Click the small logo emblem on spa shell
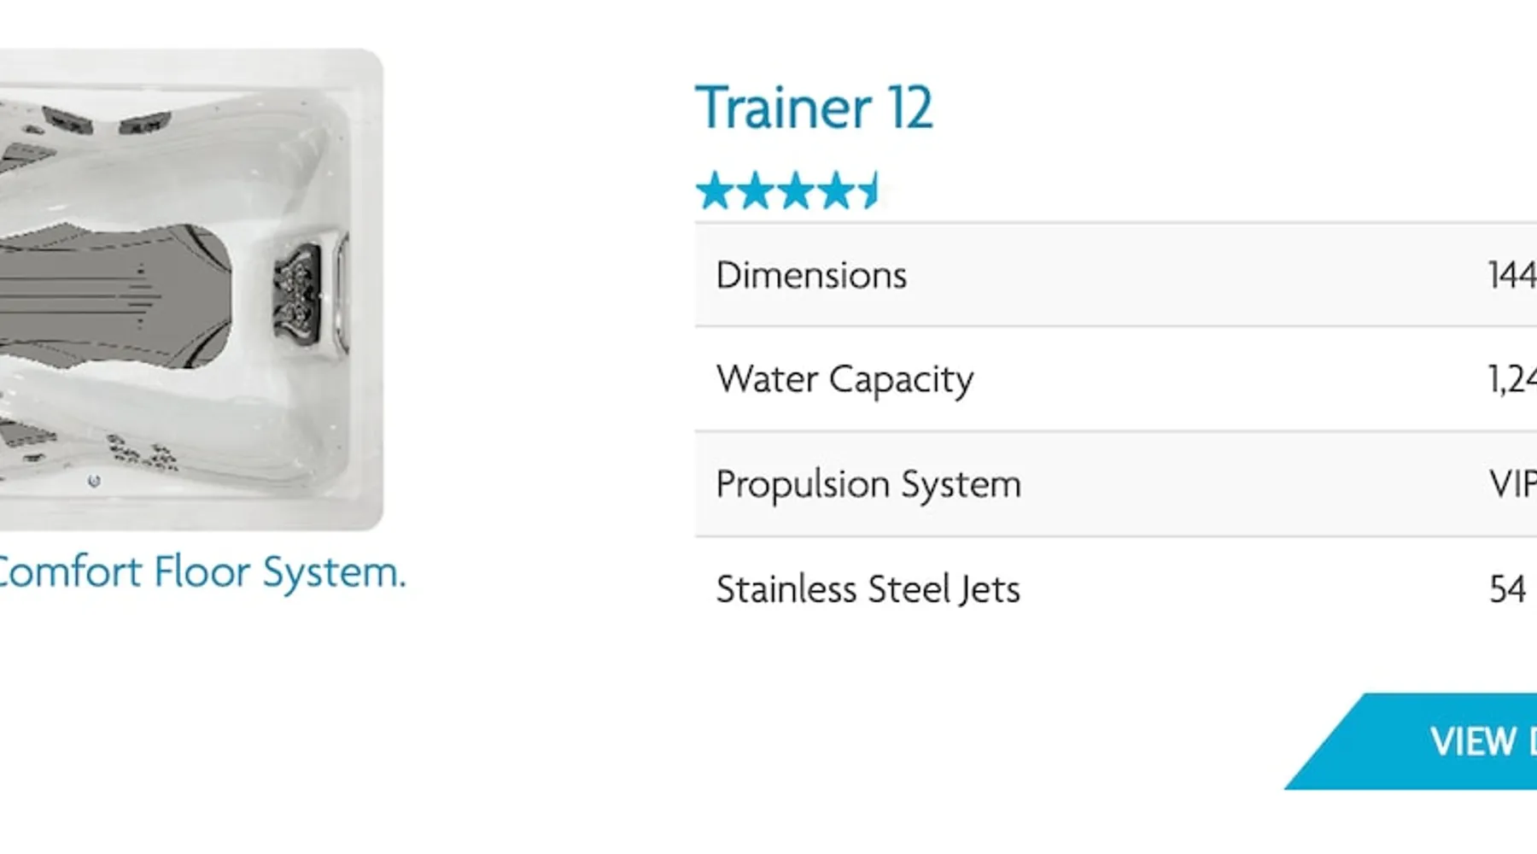Viewport: 1537px width, 854px height. pyautogui.click(x=94, y=481)
